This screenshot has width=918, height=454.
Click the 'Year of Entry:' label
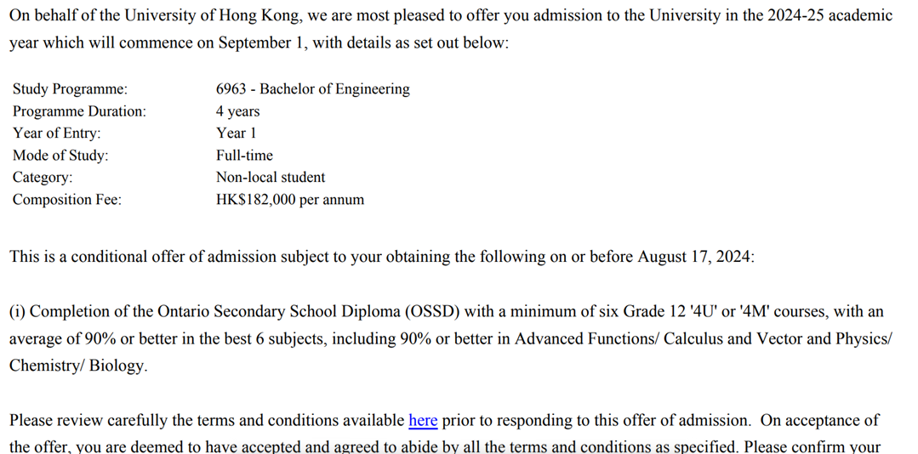tap(56, 133)
